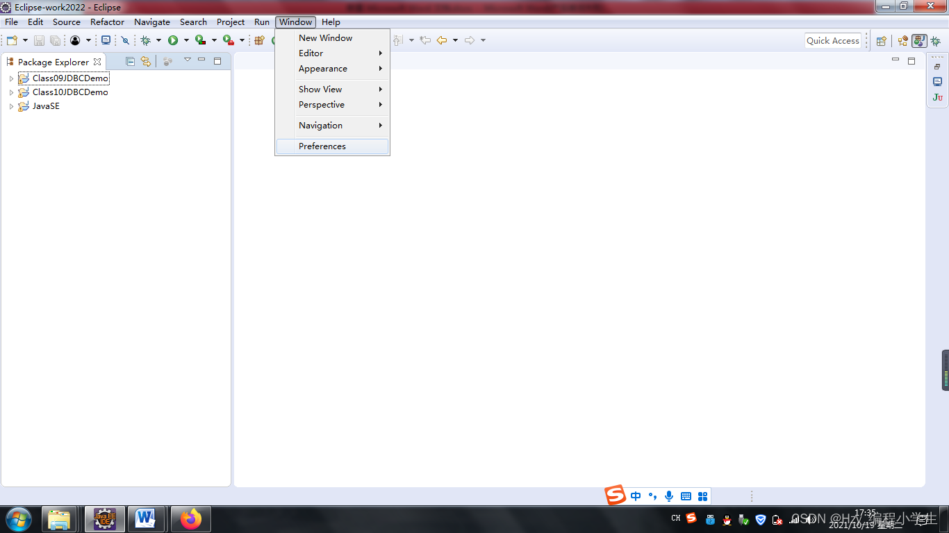Open the Debug dropdown arrow
This screenshot has height=533, width=949.
point(158,40)
